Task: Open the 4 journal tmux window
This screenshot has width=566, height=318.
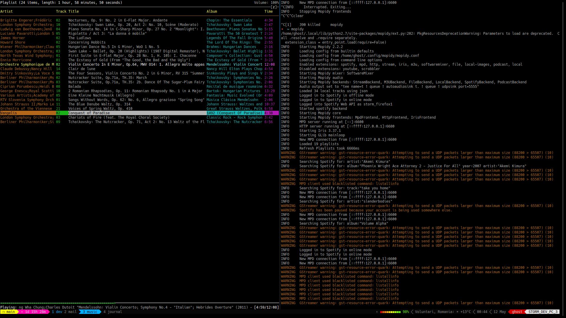Action: point(113,312)
